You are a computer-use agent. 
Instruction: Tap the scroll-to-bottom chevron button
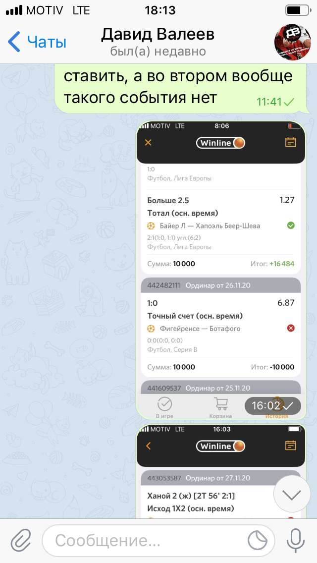[292, 495]
